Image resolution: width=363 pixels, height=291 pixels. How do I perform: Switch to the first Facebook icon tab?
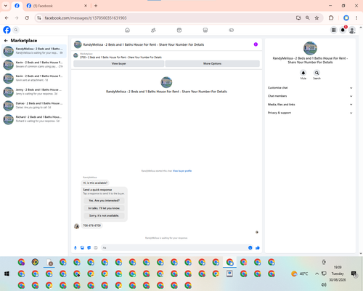coord(17,6)
